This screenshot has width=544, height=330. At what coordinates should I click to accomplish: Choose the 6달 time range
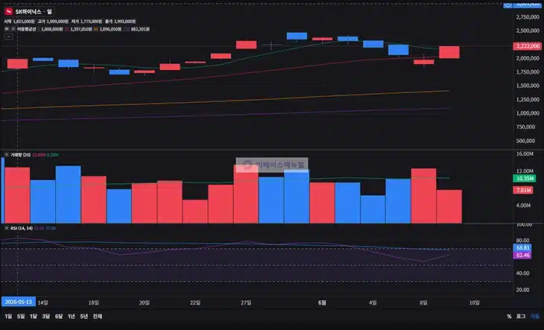(59, 317)
